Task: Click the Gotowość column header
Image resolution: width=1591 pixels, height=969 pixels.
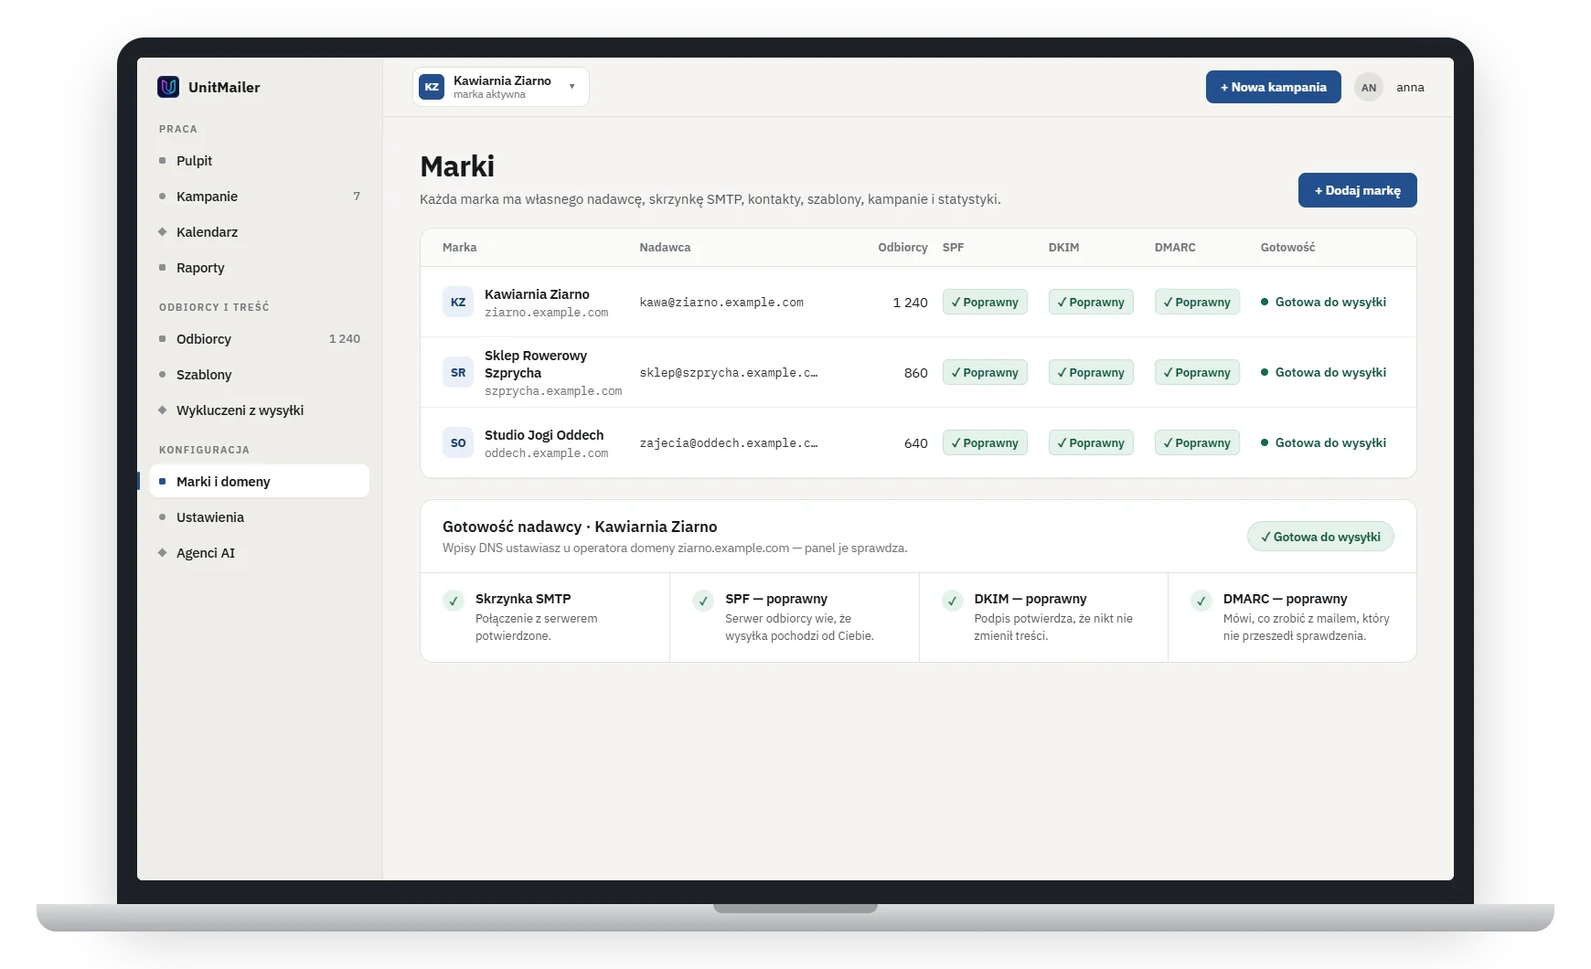Action: coord(1287,248)
